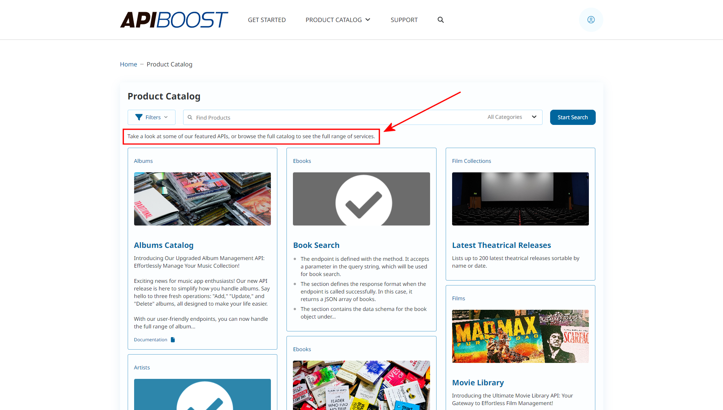The height and width of the screenshot is (410, 723).
Task: Click the 'Introducing Our Upgraded Album Management API' text
Action: pyautogui.click(x=199, y=262)
